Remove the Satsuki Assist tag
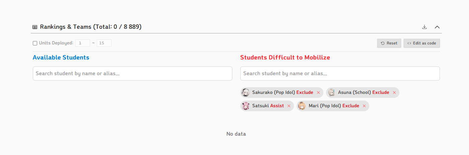This screenshot has width=469, height=155. 289,106
